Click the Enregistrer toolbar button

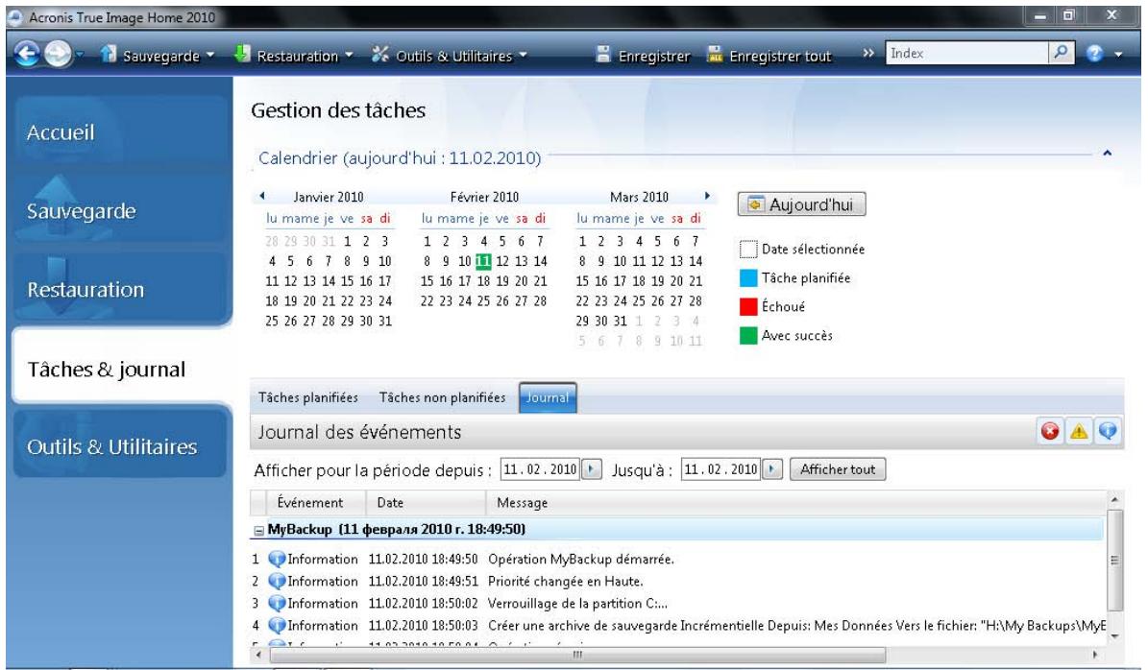coord(642,55)
